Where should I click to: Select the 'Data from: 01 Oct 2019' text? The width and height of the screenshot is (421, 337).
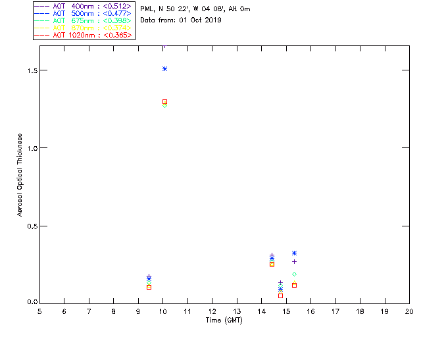[x=181, y=20]
